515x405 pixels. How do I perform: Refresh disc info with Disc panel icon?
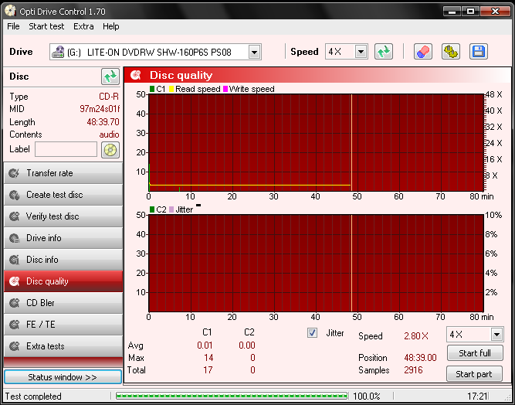pyautogui.click(x=110, y=77)
